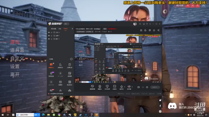Open notifications bell icon
This screenshot has width=209, height=117.
click(154, 30)
